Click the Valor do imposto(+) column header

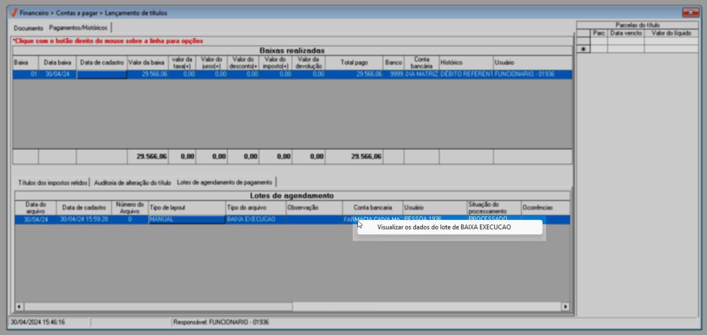(275, 63)
